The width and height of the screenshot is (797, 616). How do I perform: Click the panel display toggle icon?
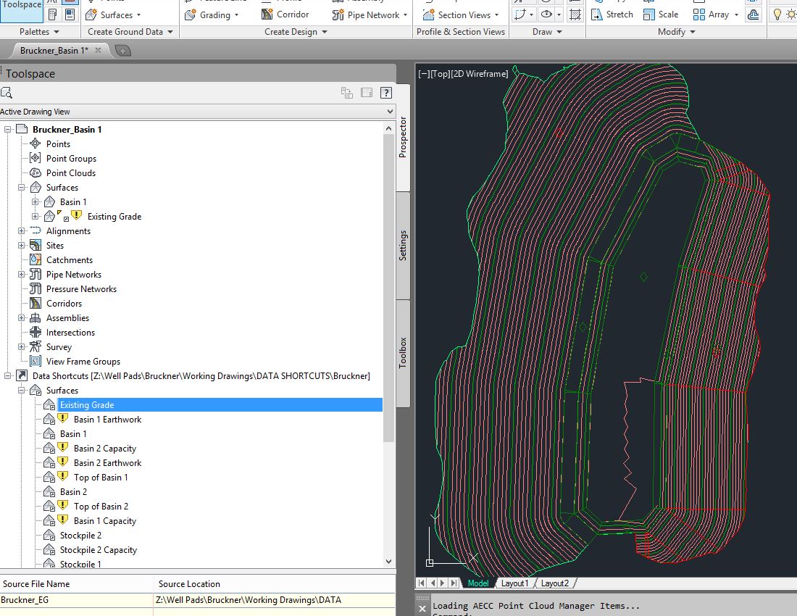click(x=367, y=93)
